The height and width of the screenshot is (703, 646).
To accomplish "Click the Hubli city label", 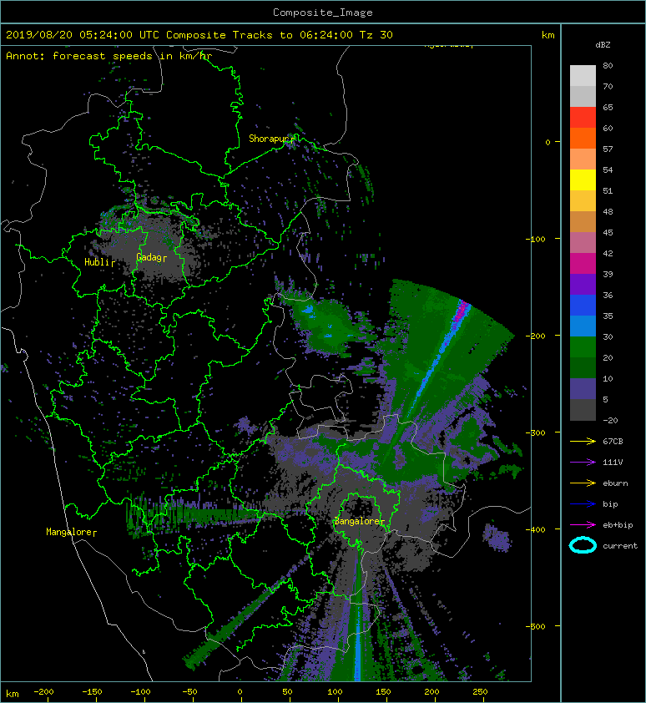I will tap(98, 262).
